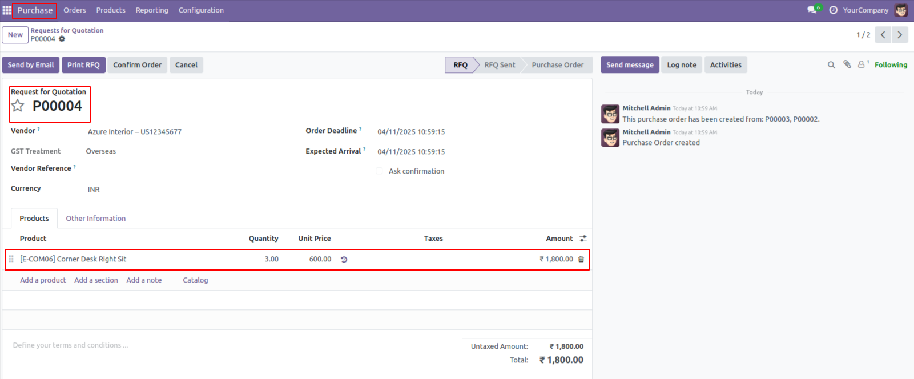Open the Configuration menu
Image resolution: width=914 pixels, height=379 pixels.
201,10
